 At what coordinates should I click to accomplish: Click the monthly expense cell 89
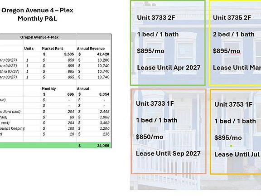point(72,117)
